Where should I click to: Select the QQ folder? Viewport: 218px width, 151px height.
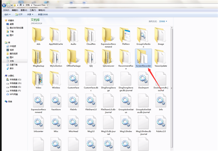click(x=91, y=58)
